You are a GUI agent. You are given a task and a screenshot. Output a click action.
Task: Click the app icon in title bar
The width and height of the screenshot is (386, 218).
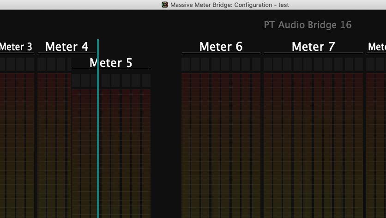click(x=165, y=5)
